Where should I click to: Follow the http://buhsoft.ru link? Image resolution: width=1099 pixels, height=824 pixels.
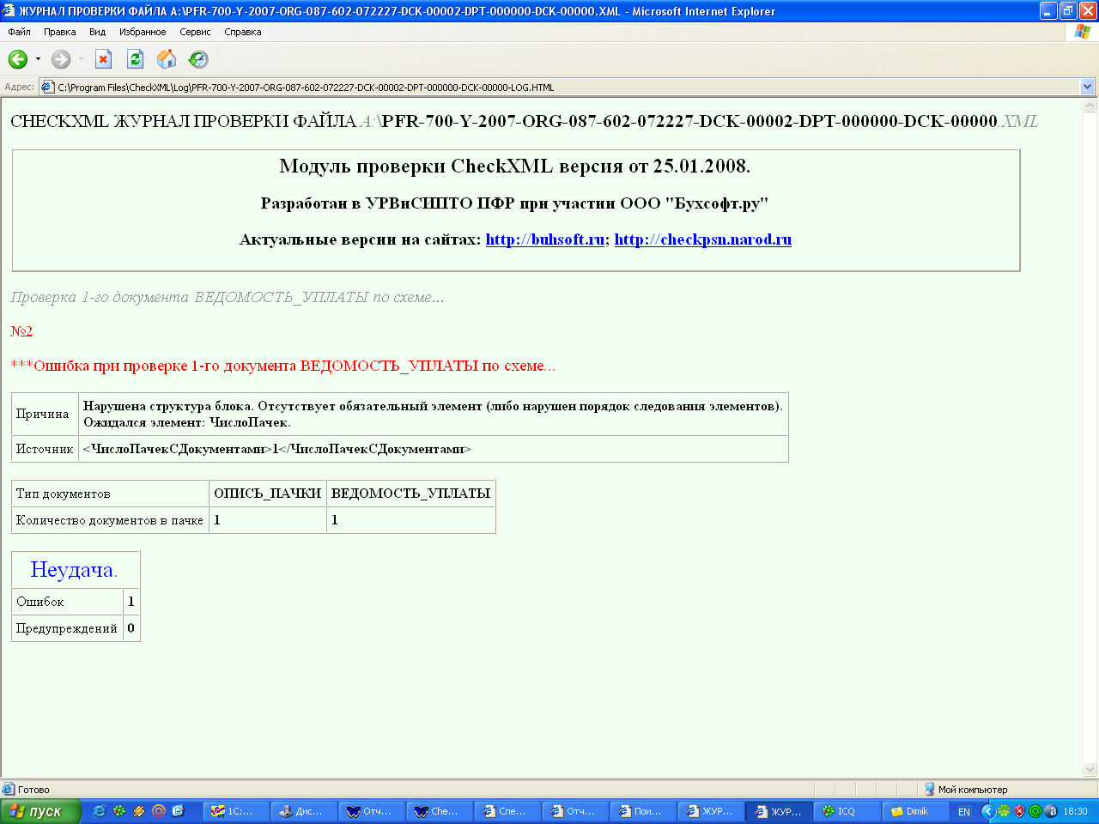click(545, 239)
